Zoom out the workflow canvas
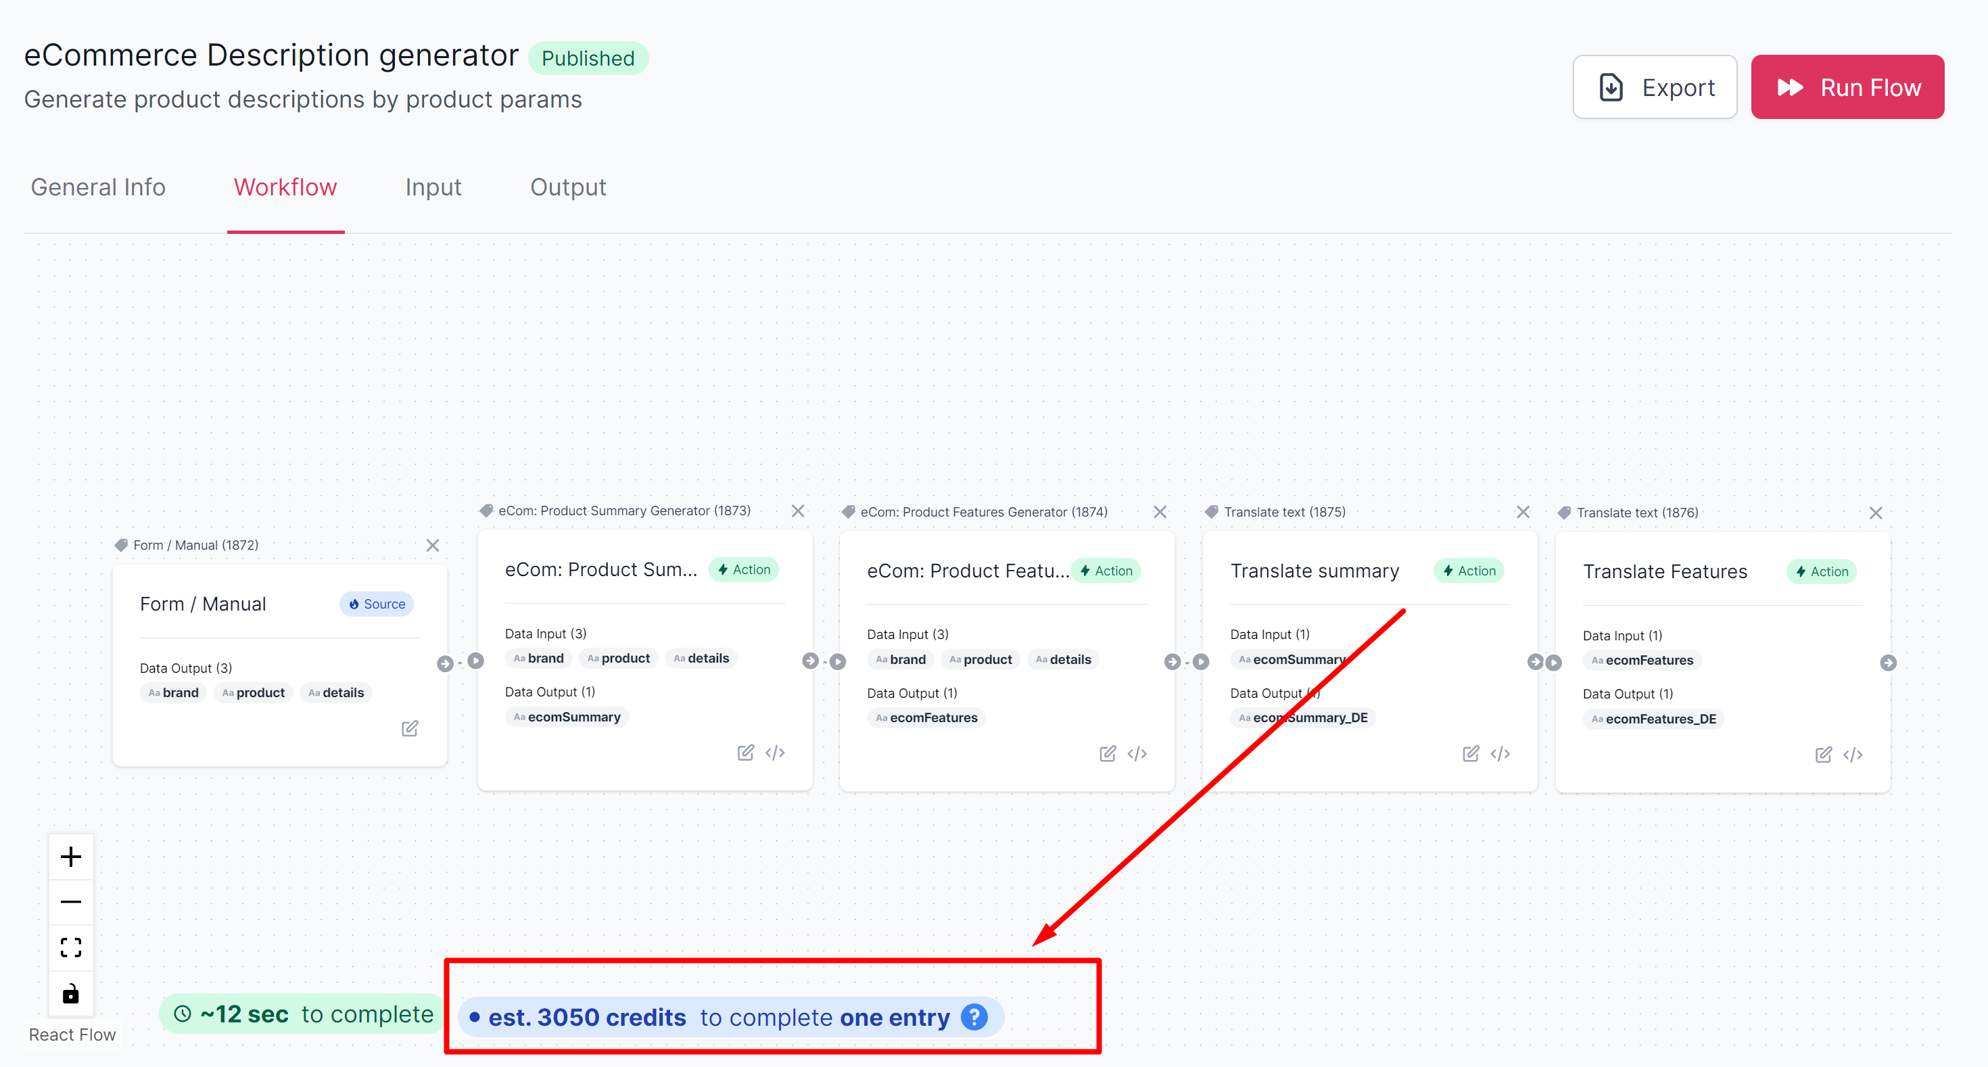Image resolution: width=1988 pixels, height=1067 pixels. point(70,901)
